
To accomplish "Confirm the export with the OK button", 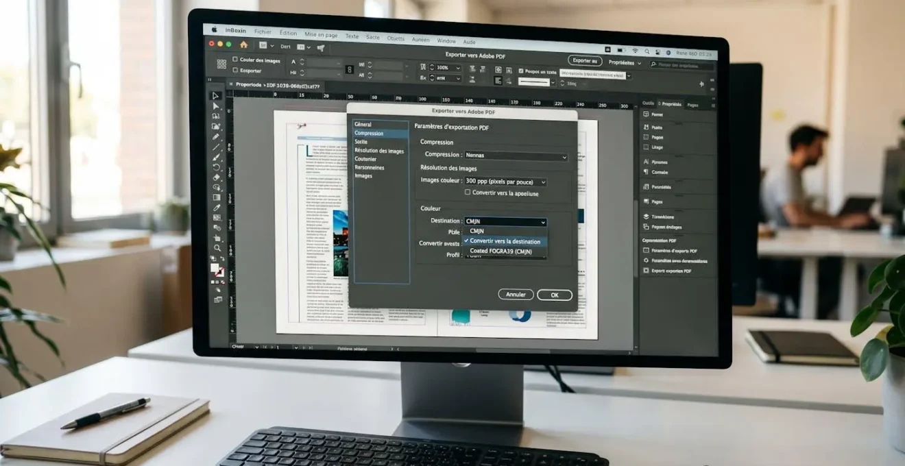I will pyautogui.click(x=554, y=294).
